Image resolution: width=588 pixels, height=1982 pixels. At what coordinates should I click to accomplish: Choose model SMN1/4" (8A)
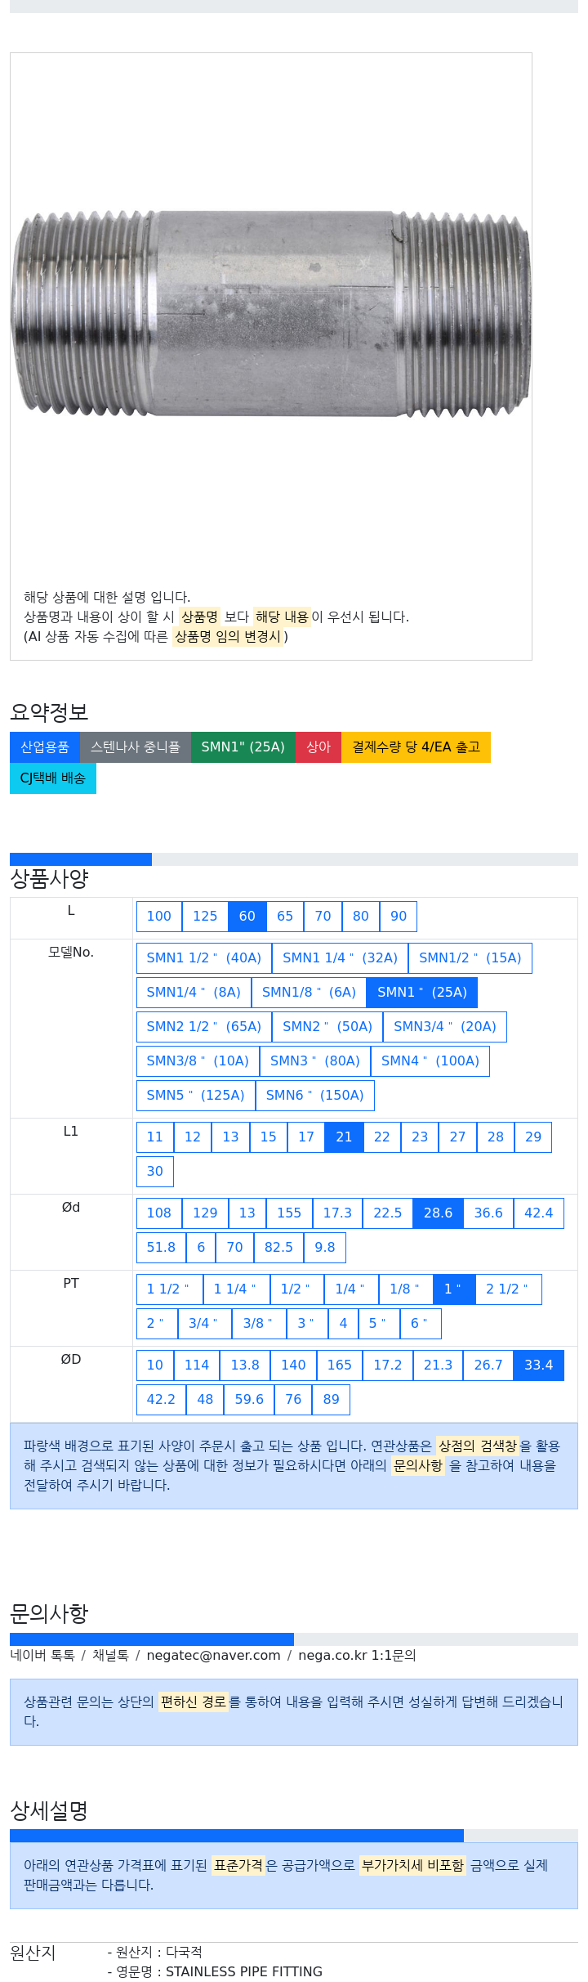click(194, 993)
